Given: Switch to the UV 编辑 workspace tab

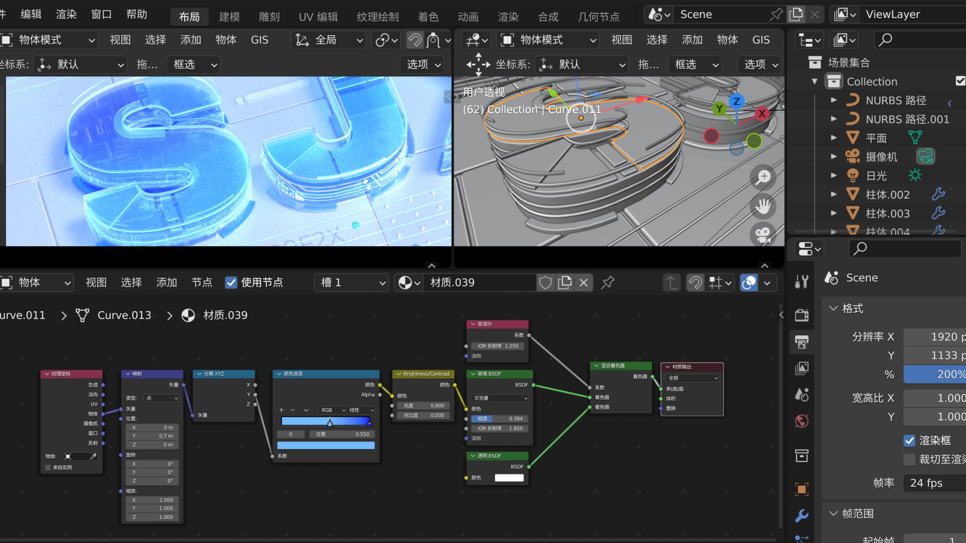Looking at the screenshot, I should pyautogui.click(x=317, y=17).
